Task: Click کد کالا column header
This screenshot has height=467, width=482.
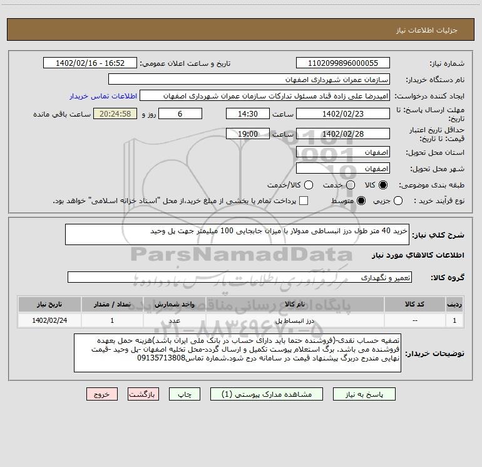Action: point(414,304)
